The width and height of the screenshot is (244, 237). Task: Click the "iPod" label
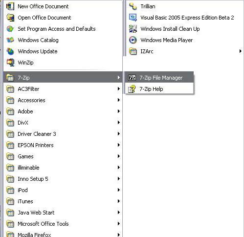[x=22, y=190]
